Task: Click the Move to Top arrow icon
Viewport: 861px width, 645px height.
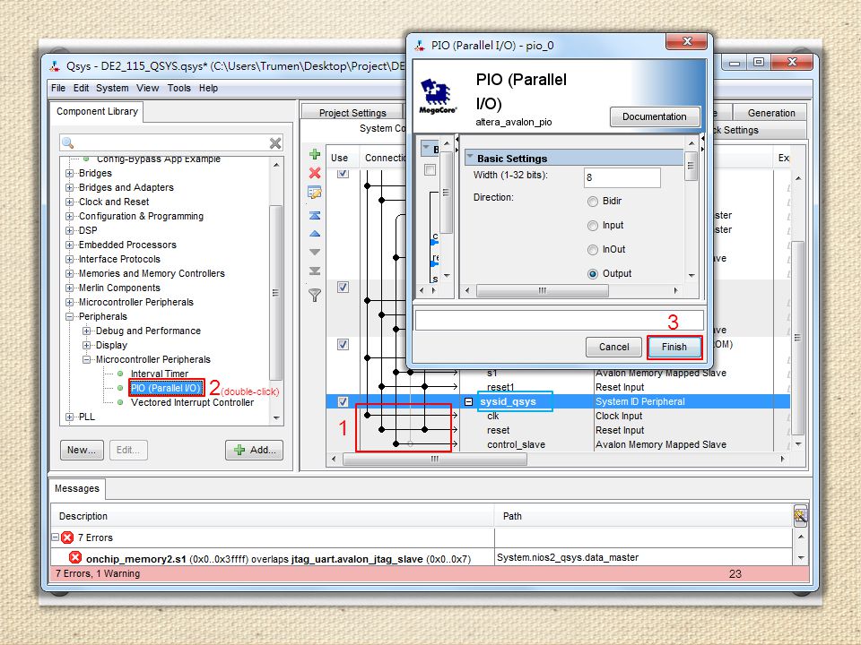Action: pyautogui.click(x=315, y=215)
